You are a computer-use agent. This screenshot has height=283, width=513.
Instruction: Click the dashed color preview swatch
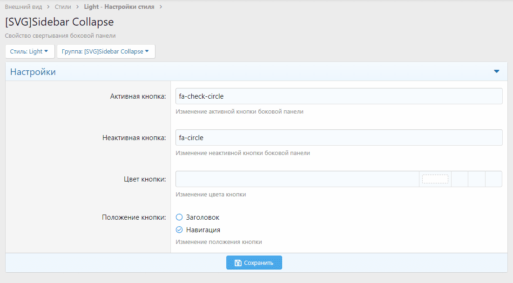pyautogui.click(x=435, y=179)
